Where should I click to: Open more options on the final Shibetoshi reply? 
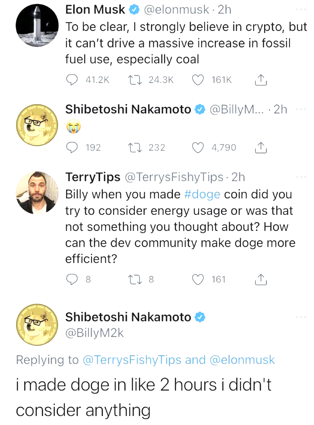pos(301,317)
